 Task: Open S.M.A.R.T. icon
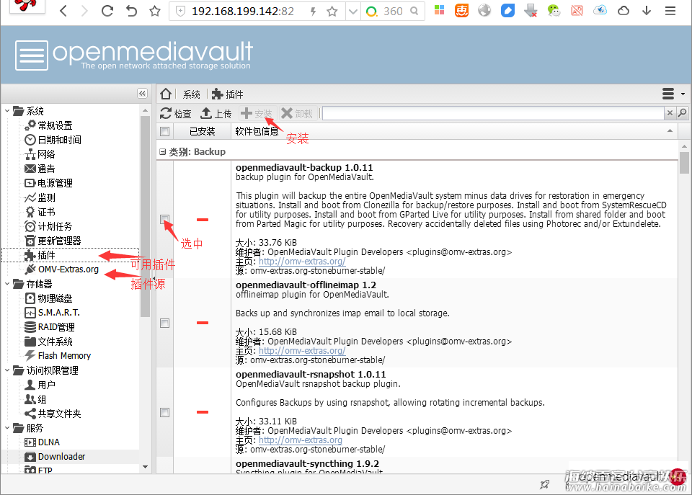pos(30,313)
